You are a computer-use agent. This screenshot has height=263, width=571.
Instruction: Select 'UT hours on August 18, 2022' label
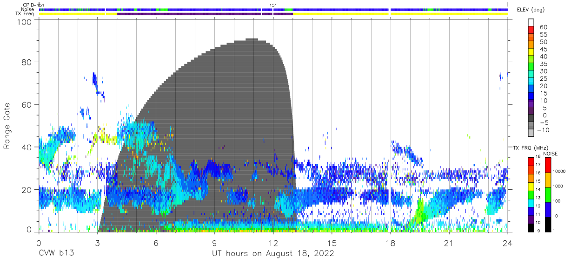[273, 254]
